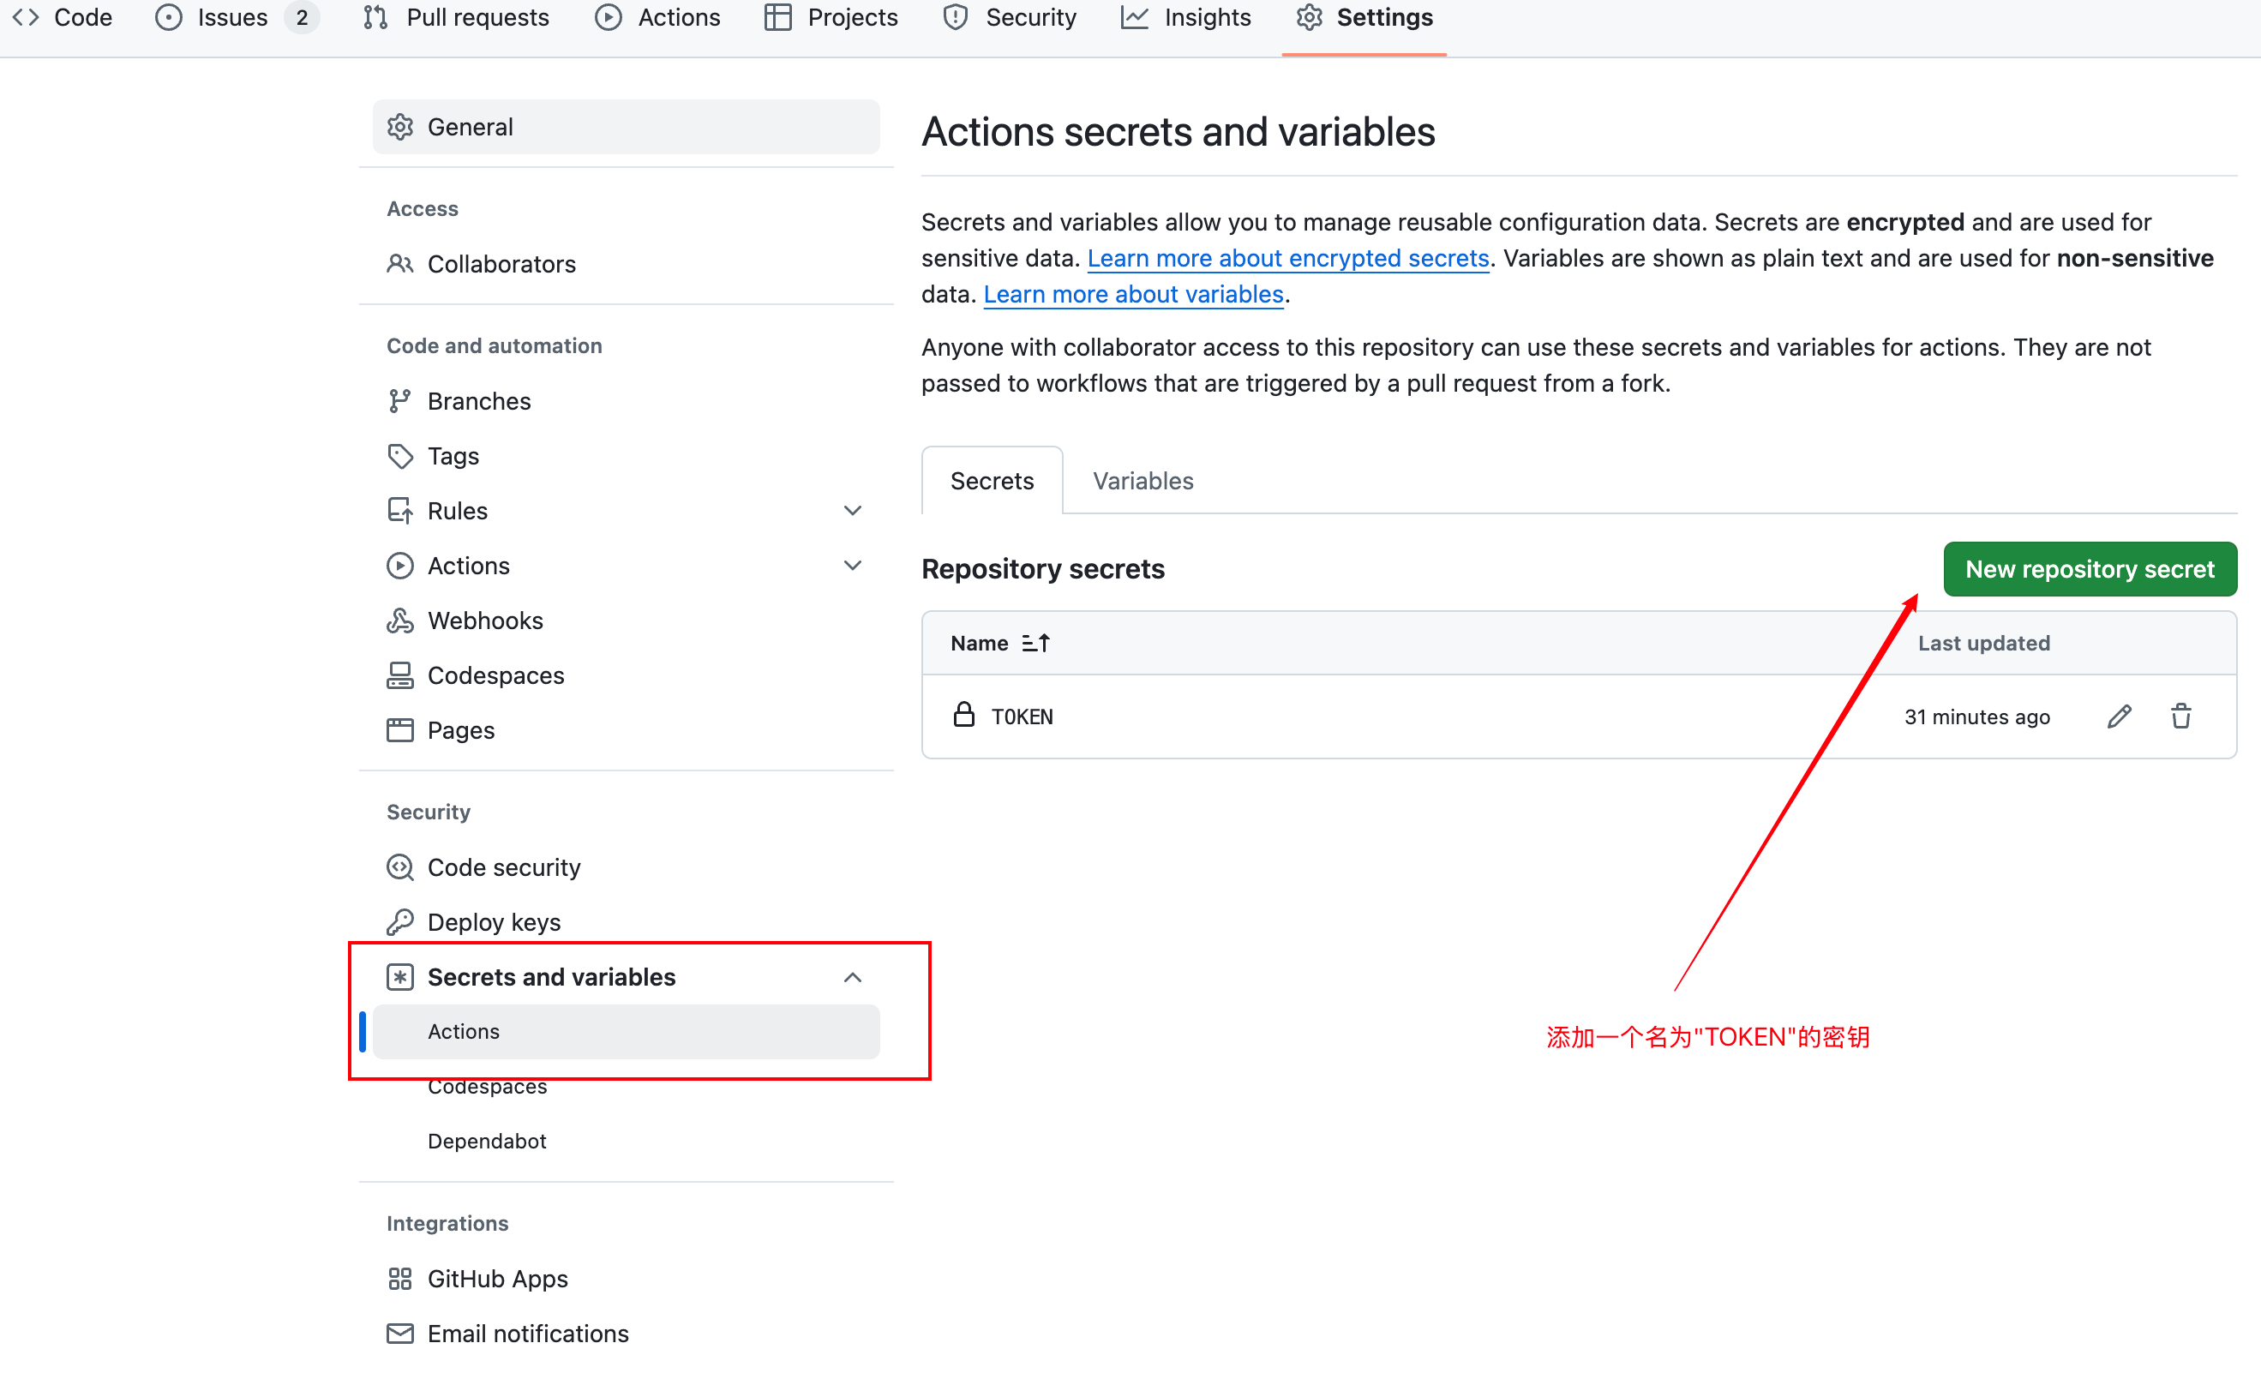The height and width of the screenshot is (1373, 2261).
Task: Select Dependabot under Secrets and variables
Action: click(486, 1141)
